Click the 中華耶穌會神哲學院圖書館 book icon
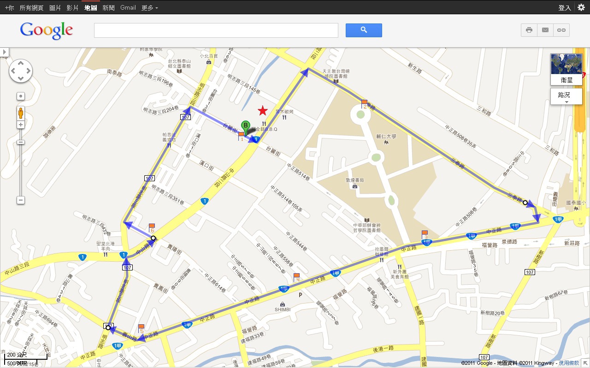Image resolution: width=590 pixels, height=368 pixels. (366, 220)
